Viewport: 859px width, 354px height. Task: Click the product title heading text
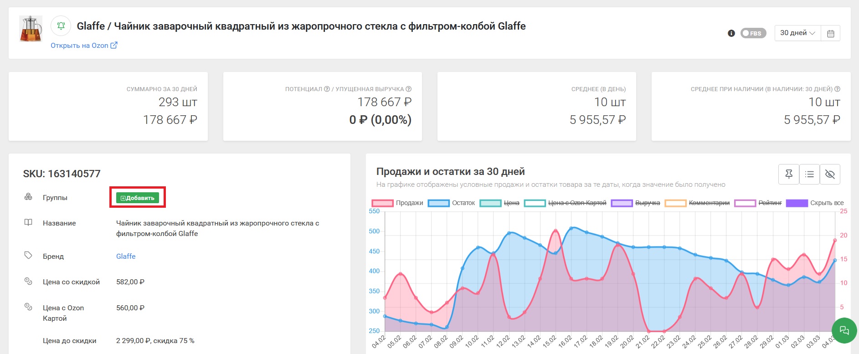[x=301, y=26]
